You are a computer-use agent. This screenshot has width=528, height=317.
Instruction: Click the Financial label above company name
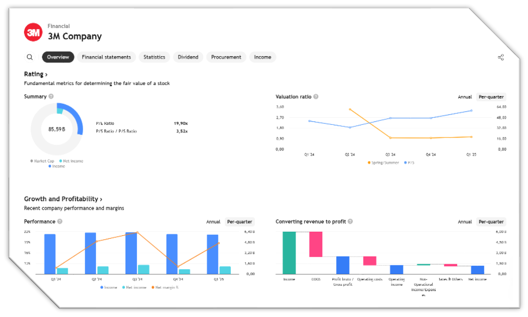pyautogui.click(x=59, y=26)
